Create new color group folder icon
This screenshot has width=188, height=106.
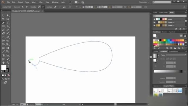tap(175, 48)
